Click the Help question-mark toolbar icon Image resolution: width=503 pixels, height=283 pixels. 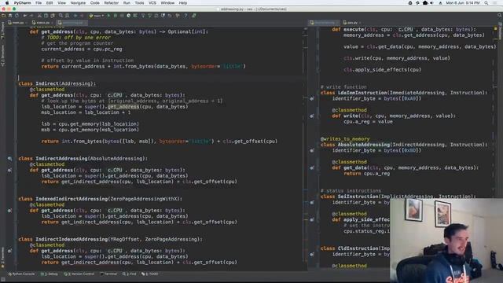(x=185, y=16)
